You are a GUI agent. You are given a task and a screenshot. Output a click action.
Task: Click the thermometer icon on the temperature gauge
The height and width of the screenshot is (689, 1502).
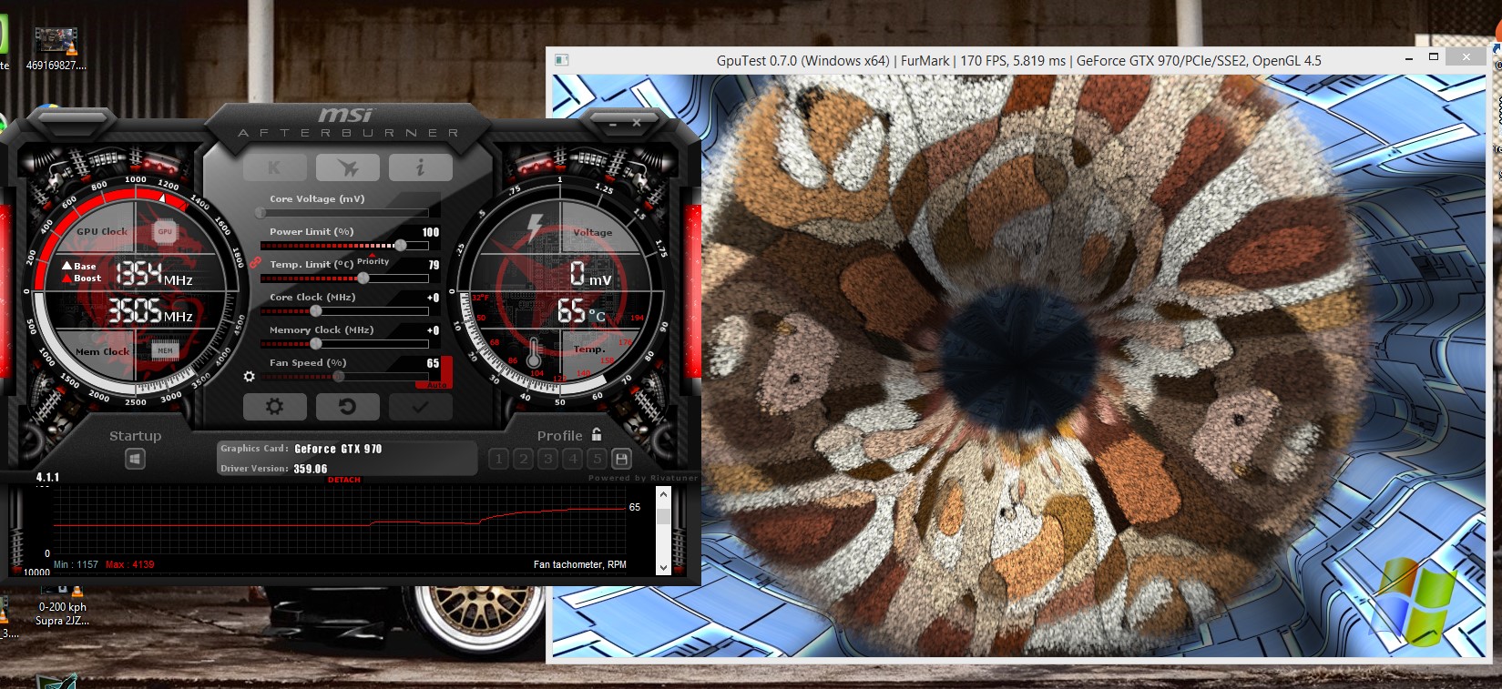click(x=534, y=352)
